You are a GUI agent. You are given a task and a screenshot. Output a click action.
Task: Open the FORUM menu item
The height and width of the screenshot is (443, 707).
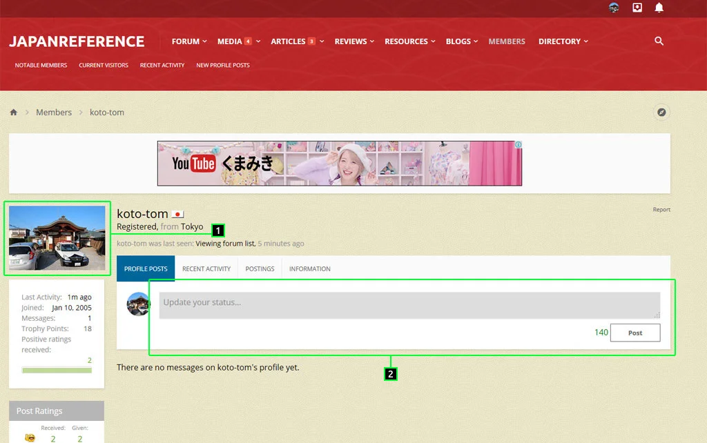(185, 41)
